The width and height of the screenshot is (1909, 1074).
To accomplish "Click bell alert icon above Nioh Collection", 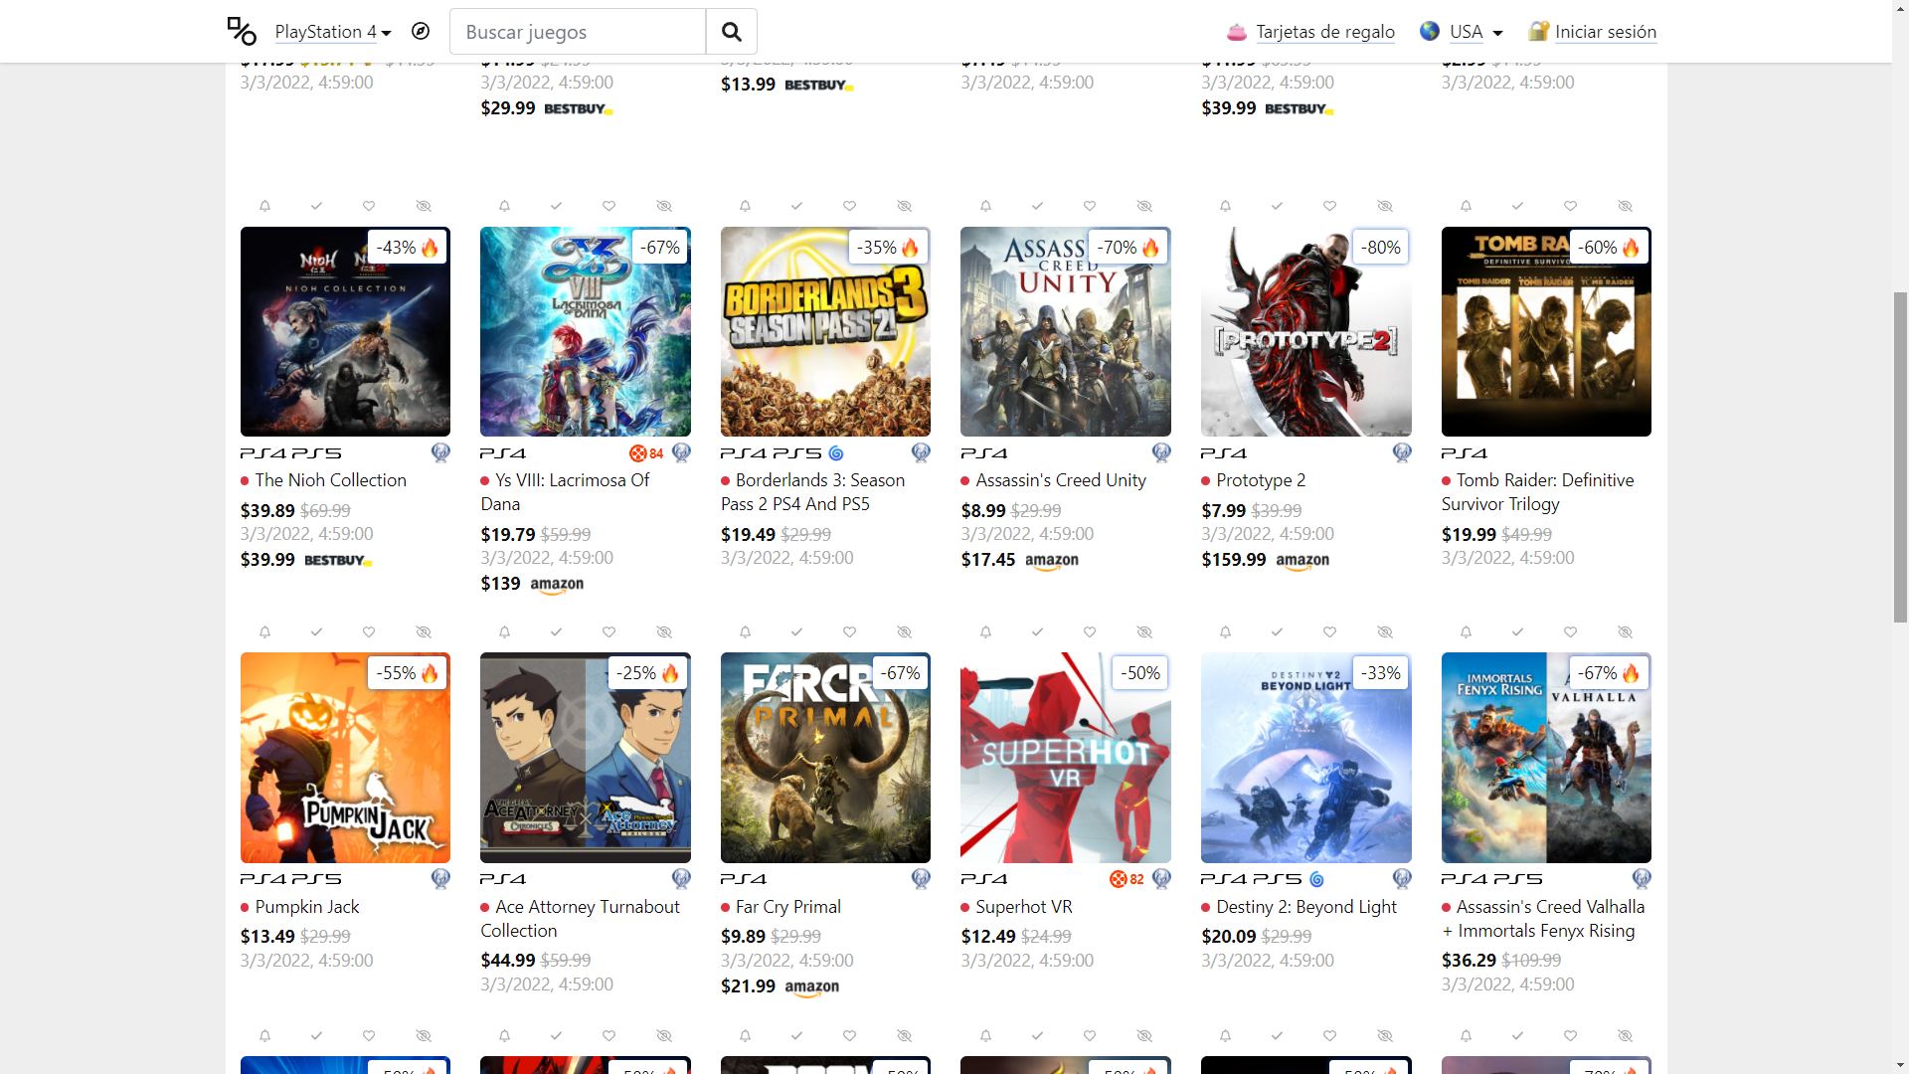I will tap(264, 206).
